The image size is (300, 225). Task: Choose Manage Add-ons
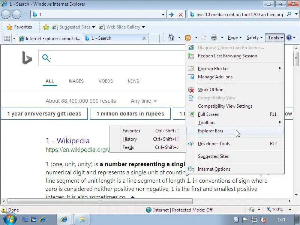coord(235,77)
